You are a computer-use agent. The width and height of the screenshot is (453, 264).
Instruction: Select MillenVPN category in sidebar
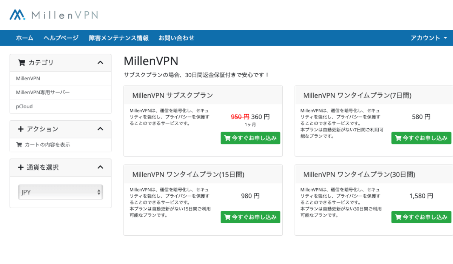point(60,78)
